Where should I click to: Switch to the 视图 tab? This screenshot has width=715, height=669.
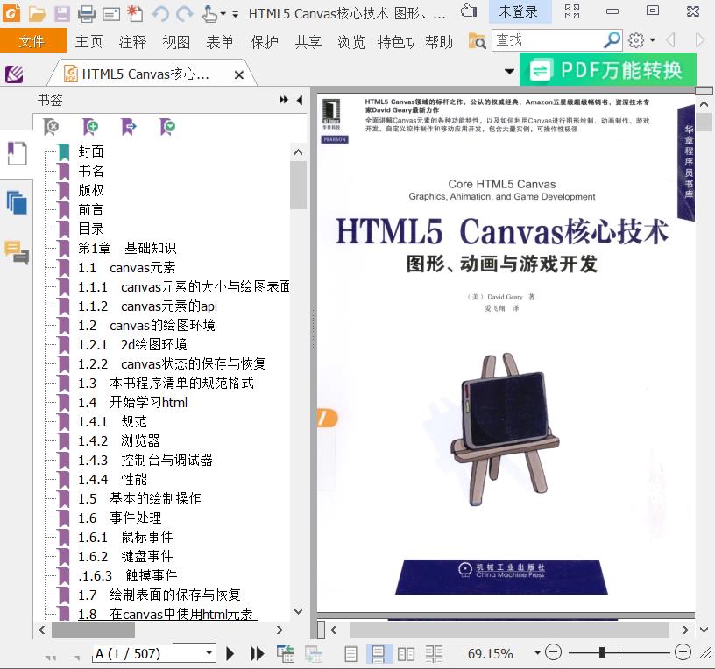(x=176, y=41)
